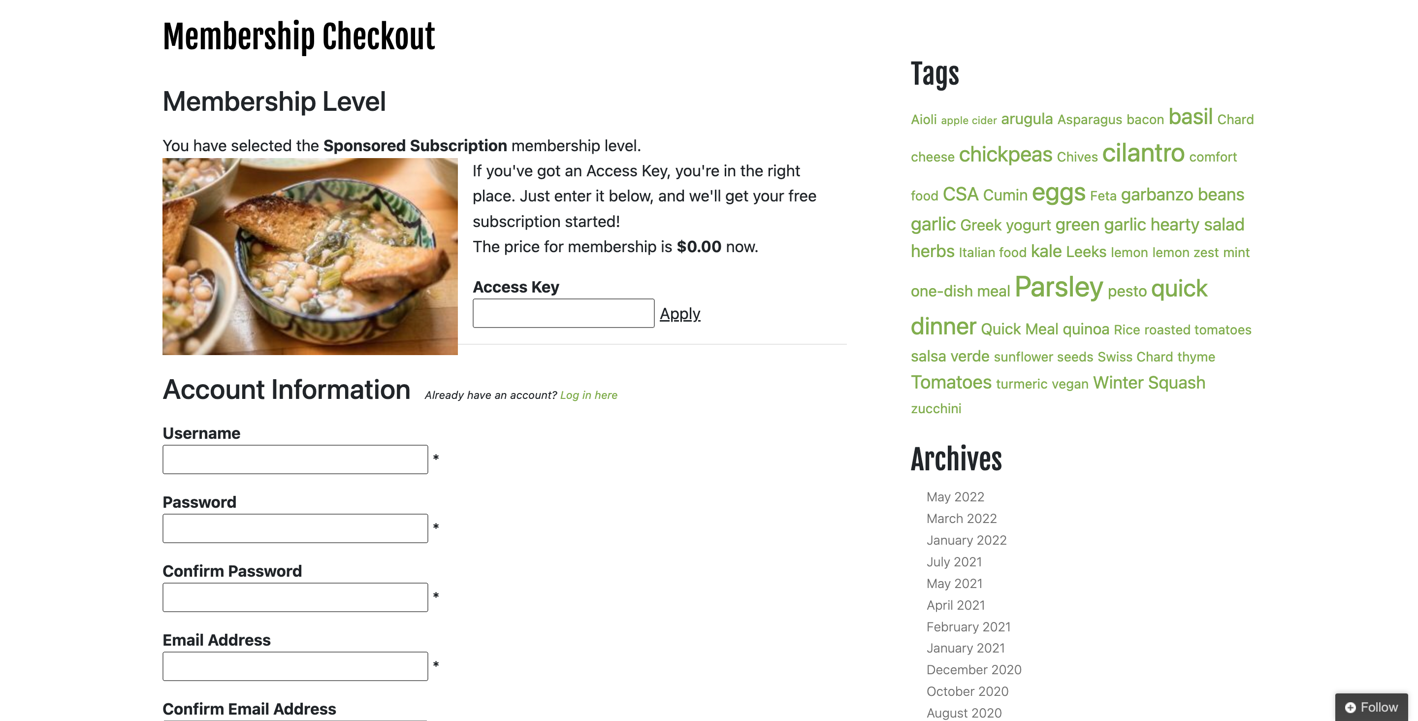Image resolution: width=1418 pixels, height=721 pixels.
Task: Select the Username input field
Action: (295, 460)
